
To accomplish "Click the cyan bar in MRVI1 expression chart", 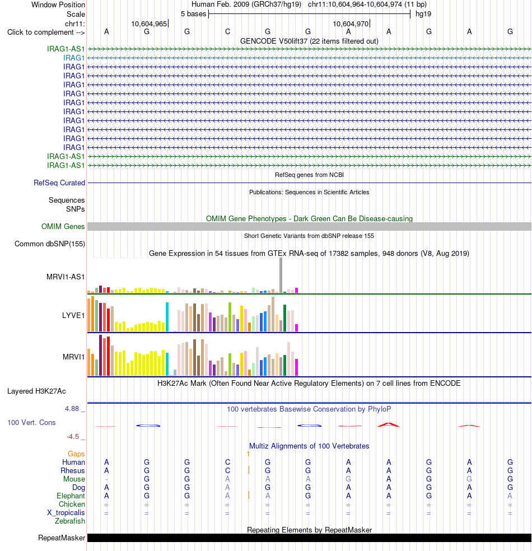I will 167,364.
